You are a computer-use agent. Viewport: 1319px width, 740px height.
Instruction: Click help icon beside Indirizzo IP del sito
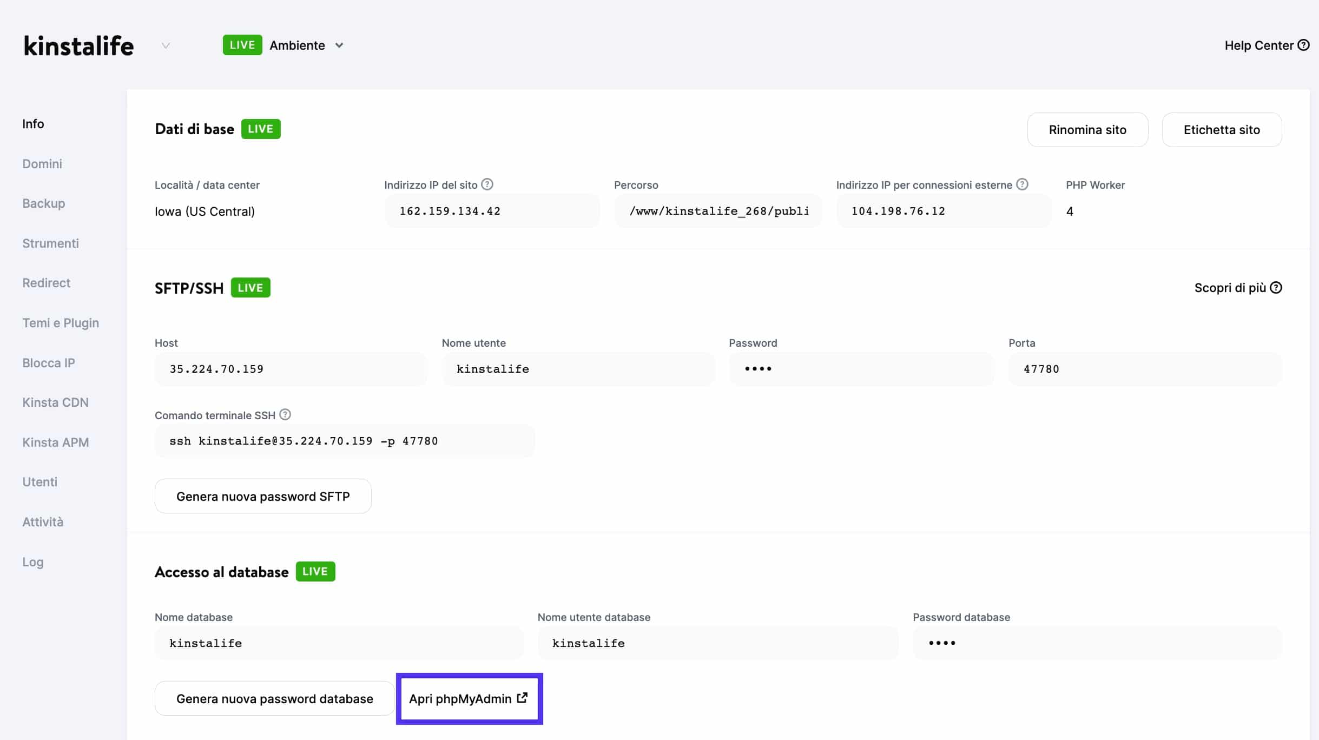[x=487, y=184]
